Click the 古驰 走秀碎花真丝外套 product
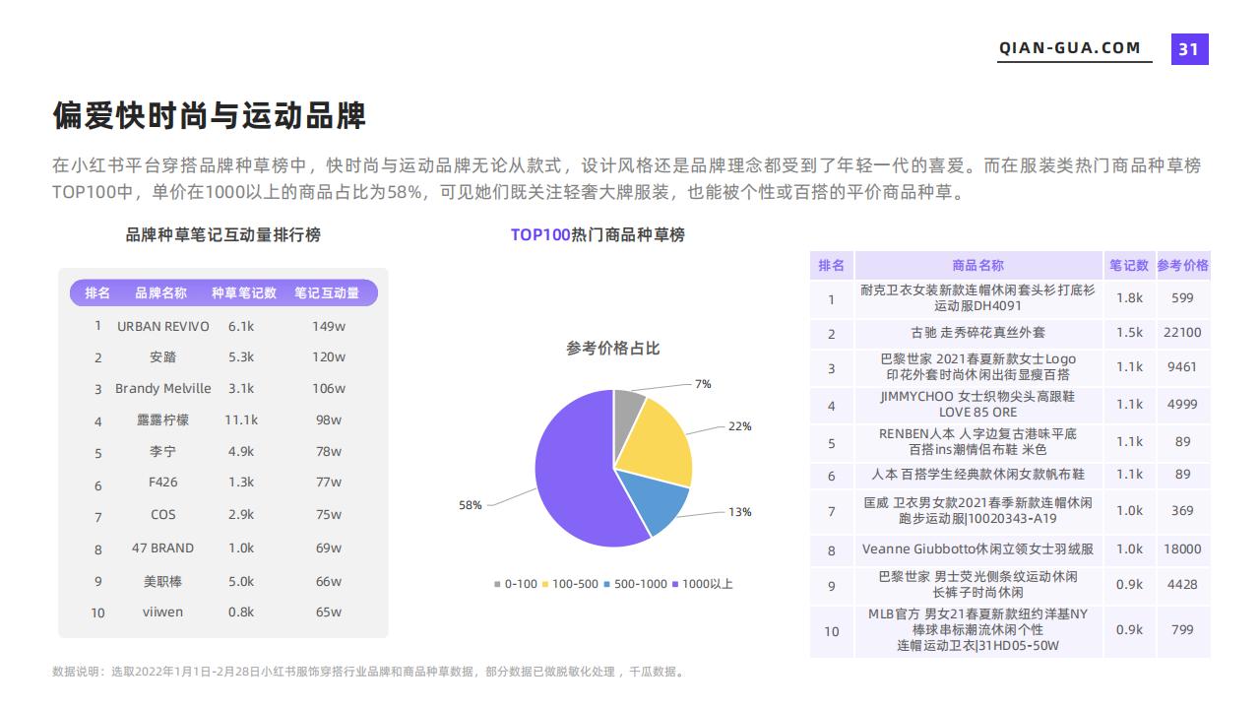 coord(977,333)
